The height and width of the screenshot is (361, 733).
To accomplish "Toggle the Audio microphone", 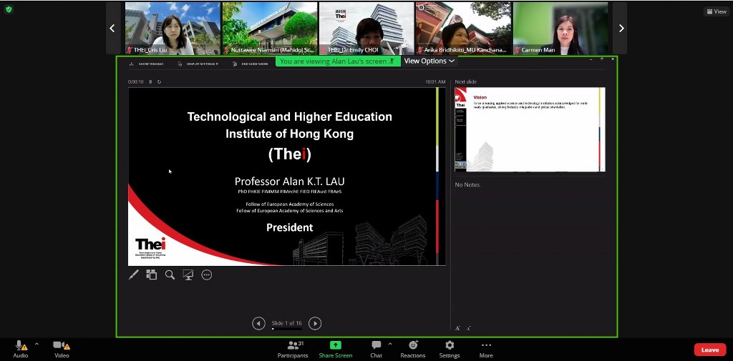I will (20, 348).
